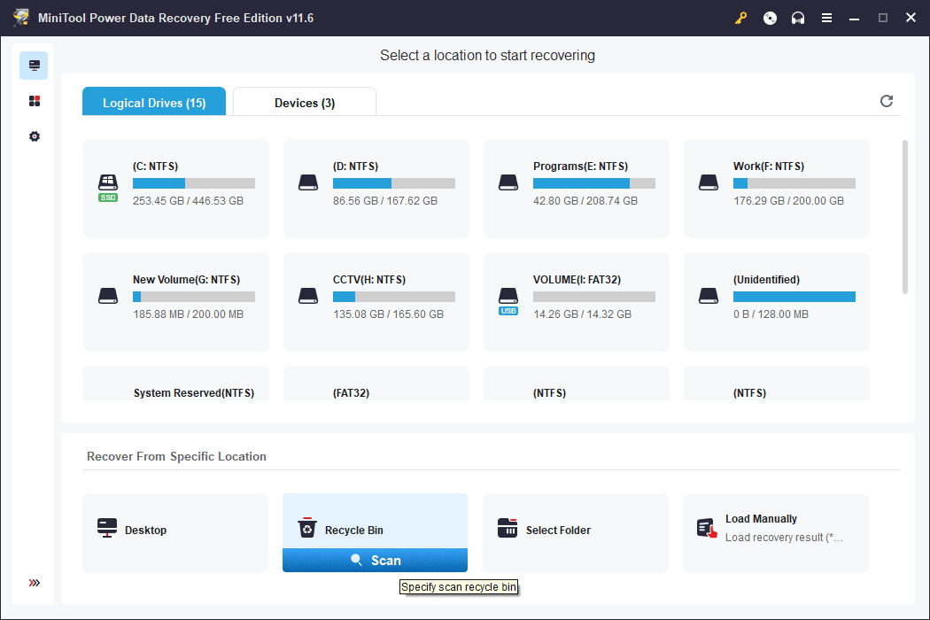Image resolution: width=930 pixels, height=620 pixels.
Task: Click the SSD drive icon for C: NTFS
Action: tap(108, 187)
